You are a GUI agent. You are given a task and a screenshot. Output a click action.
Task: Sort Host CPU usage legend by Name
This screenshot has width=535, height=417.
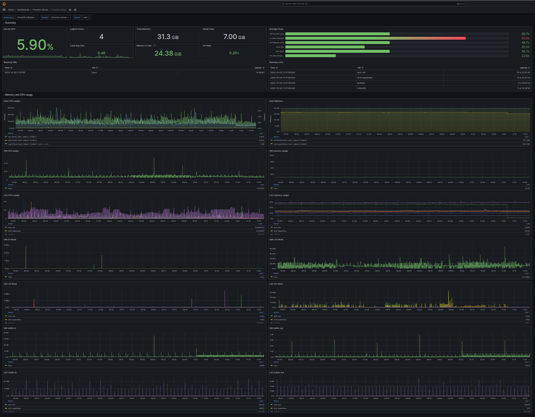[x=10, y=133]
